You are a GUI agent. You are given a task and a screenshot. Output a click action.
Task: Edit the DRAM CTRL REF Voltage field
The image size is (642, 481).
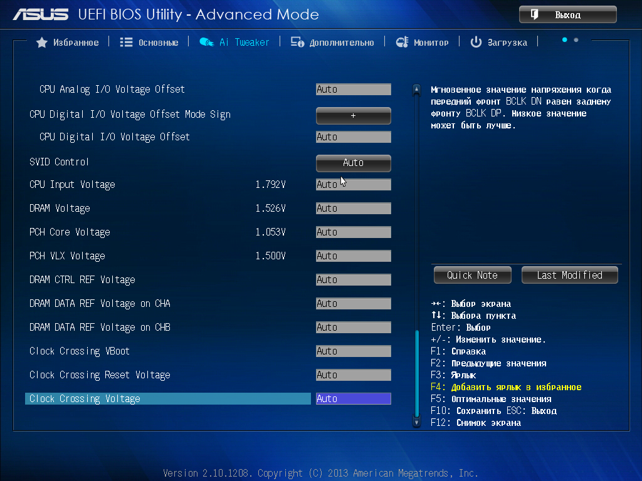[x=354, y=280]
